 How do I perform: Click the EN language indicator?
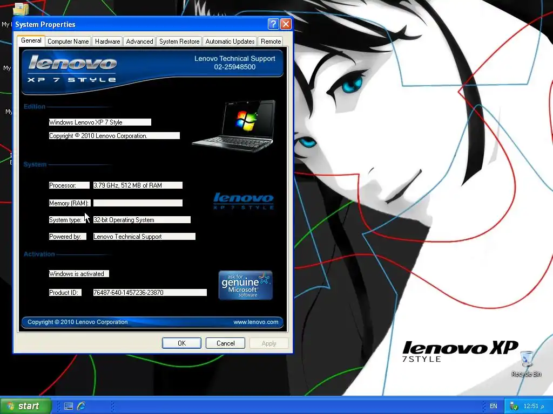[x=494, y=406]
